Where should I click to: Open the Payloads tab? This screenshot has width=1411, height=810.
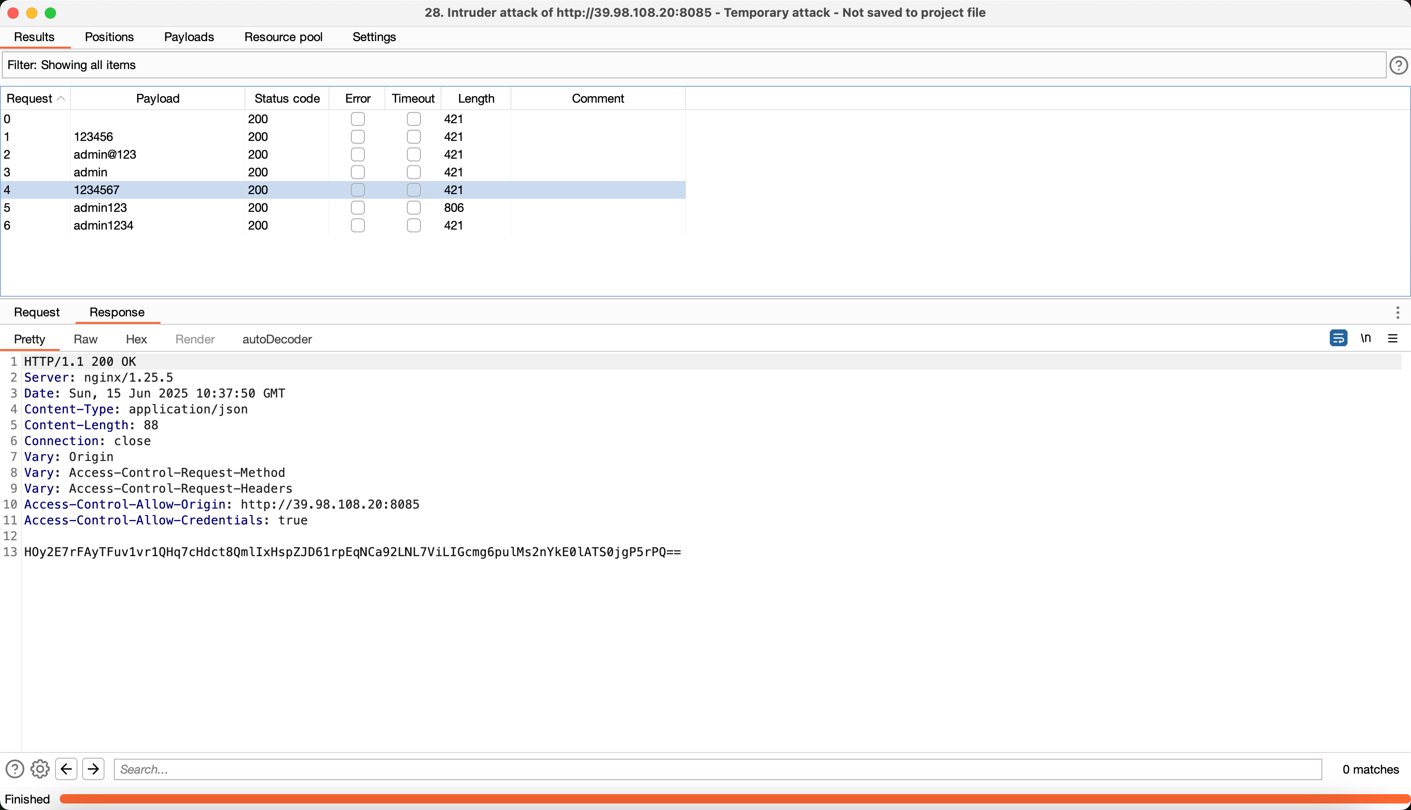point(189,37)
